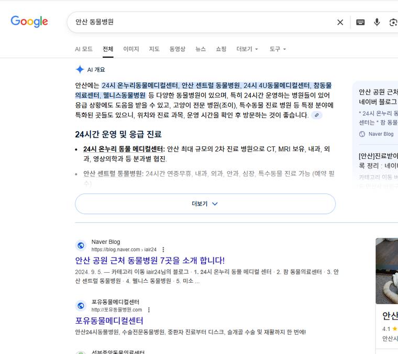Image resolution: width=398 pixels, height=354 pixels.
Task: Open the 지도 tab
Action: (154, 49)
